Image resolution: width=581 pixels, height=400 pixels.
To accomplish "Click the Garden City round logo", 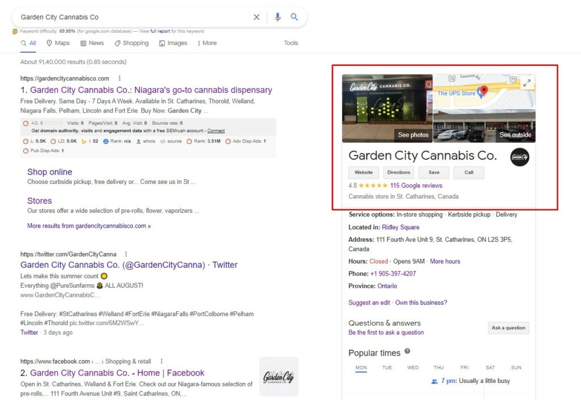I will (520, 157).
